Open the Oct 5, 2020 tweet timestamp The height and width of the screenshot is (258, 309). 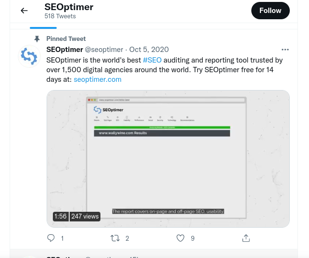149,50
